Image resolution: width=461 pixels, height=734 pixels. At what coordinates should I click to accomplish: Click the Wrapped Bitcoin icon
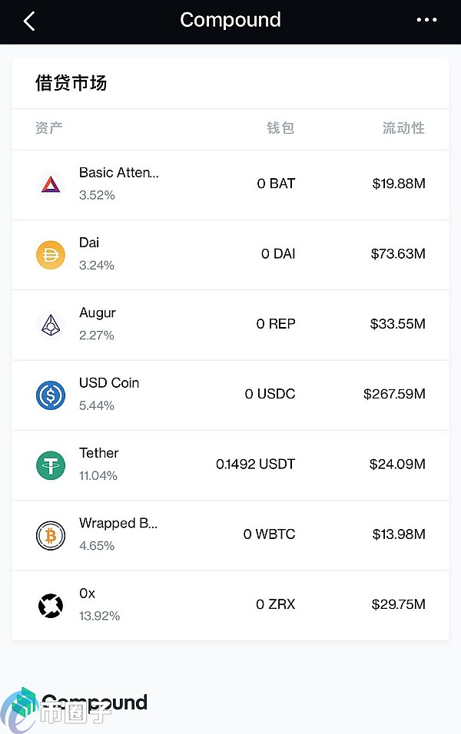click(51, 535)
